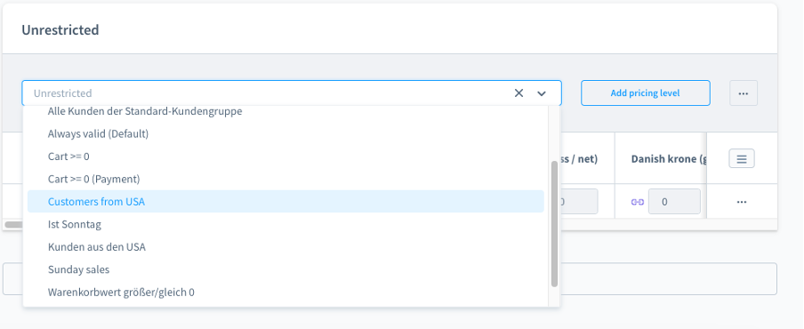Select Sunday sales rule
Image resolution: width=804 pixels, height=329 pixels.
click(x=285, y=269)
